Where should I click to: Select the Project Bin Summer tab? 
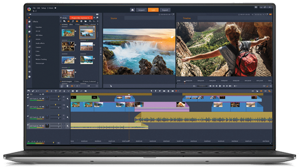point(81,18)
